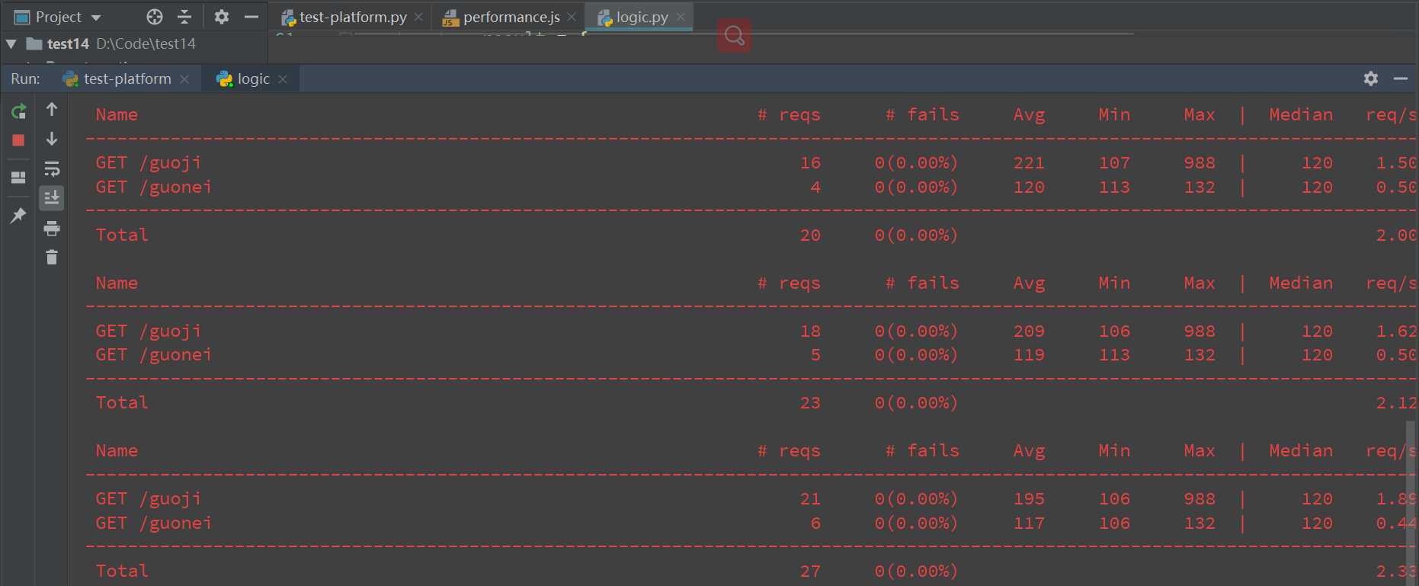Click the Avg value 209
The height and width of the screenshot is (586, 1419).
click(1029, 331)
